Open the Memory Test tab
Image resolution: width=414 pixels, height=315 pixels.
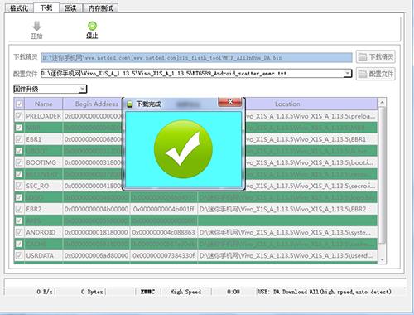(x=101, y=8)
